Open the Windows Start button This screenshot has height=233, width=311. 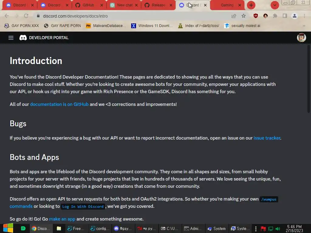(x=8, y=228)
